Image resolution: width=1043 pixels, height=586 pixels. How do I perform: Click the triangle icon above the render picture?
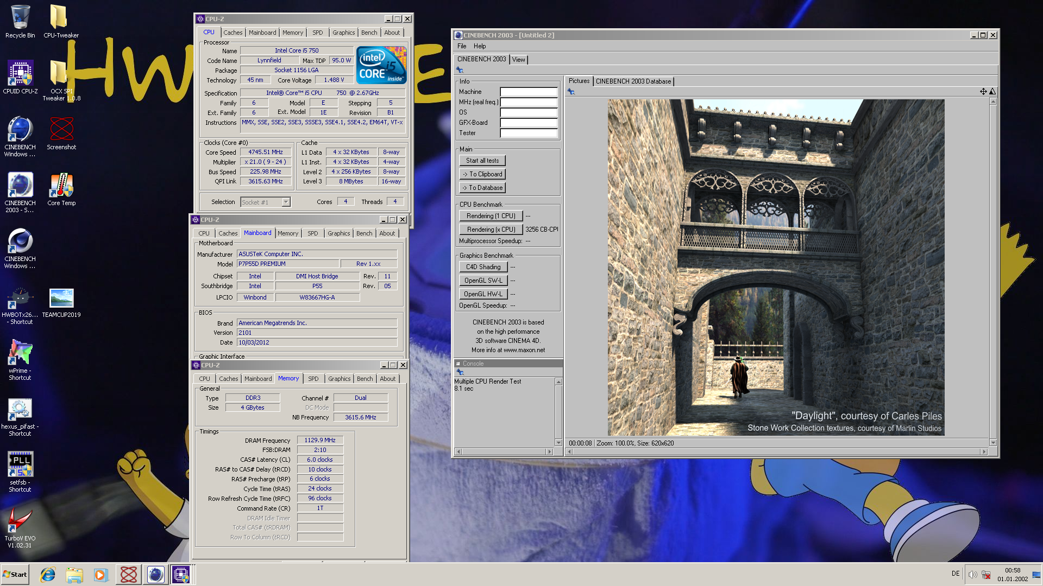[x=992, y=92]
